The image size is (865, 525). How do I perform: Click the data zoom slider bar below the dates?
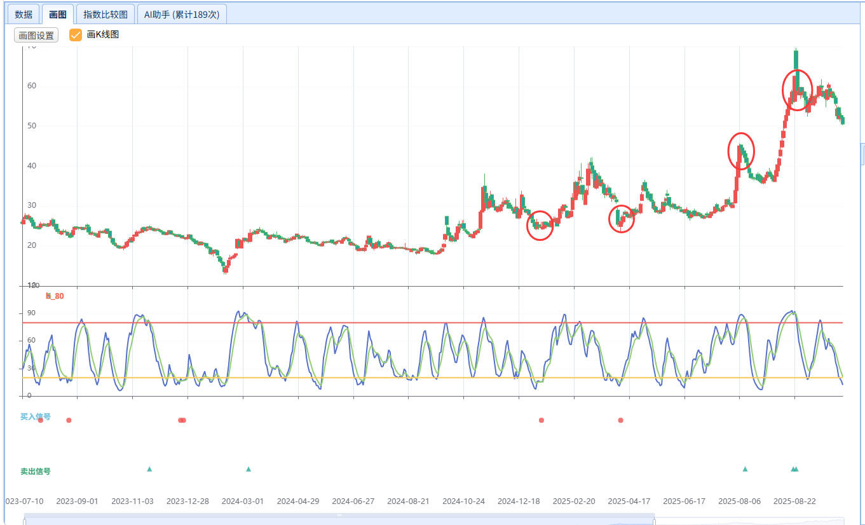(339, 519)
